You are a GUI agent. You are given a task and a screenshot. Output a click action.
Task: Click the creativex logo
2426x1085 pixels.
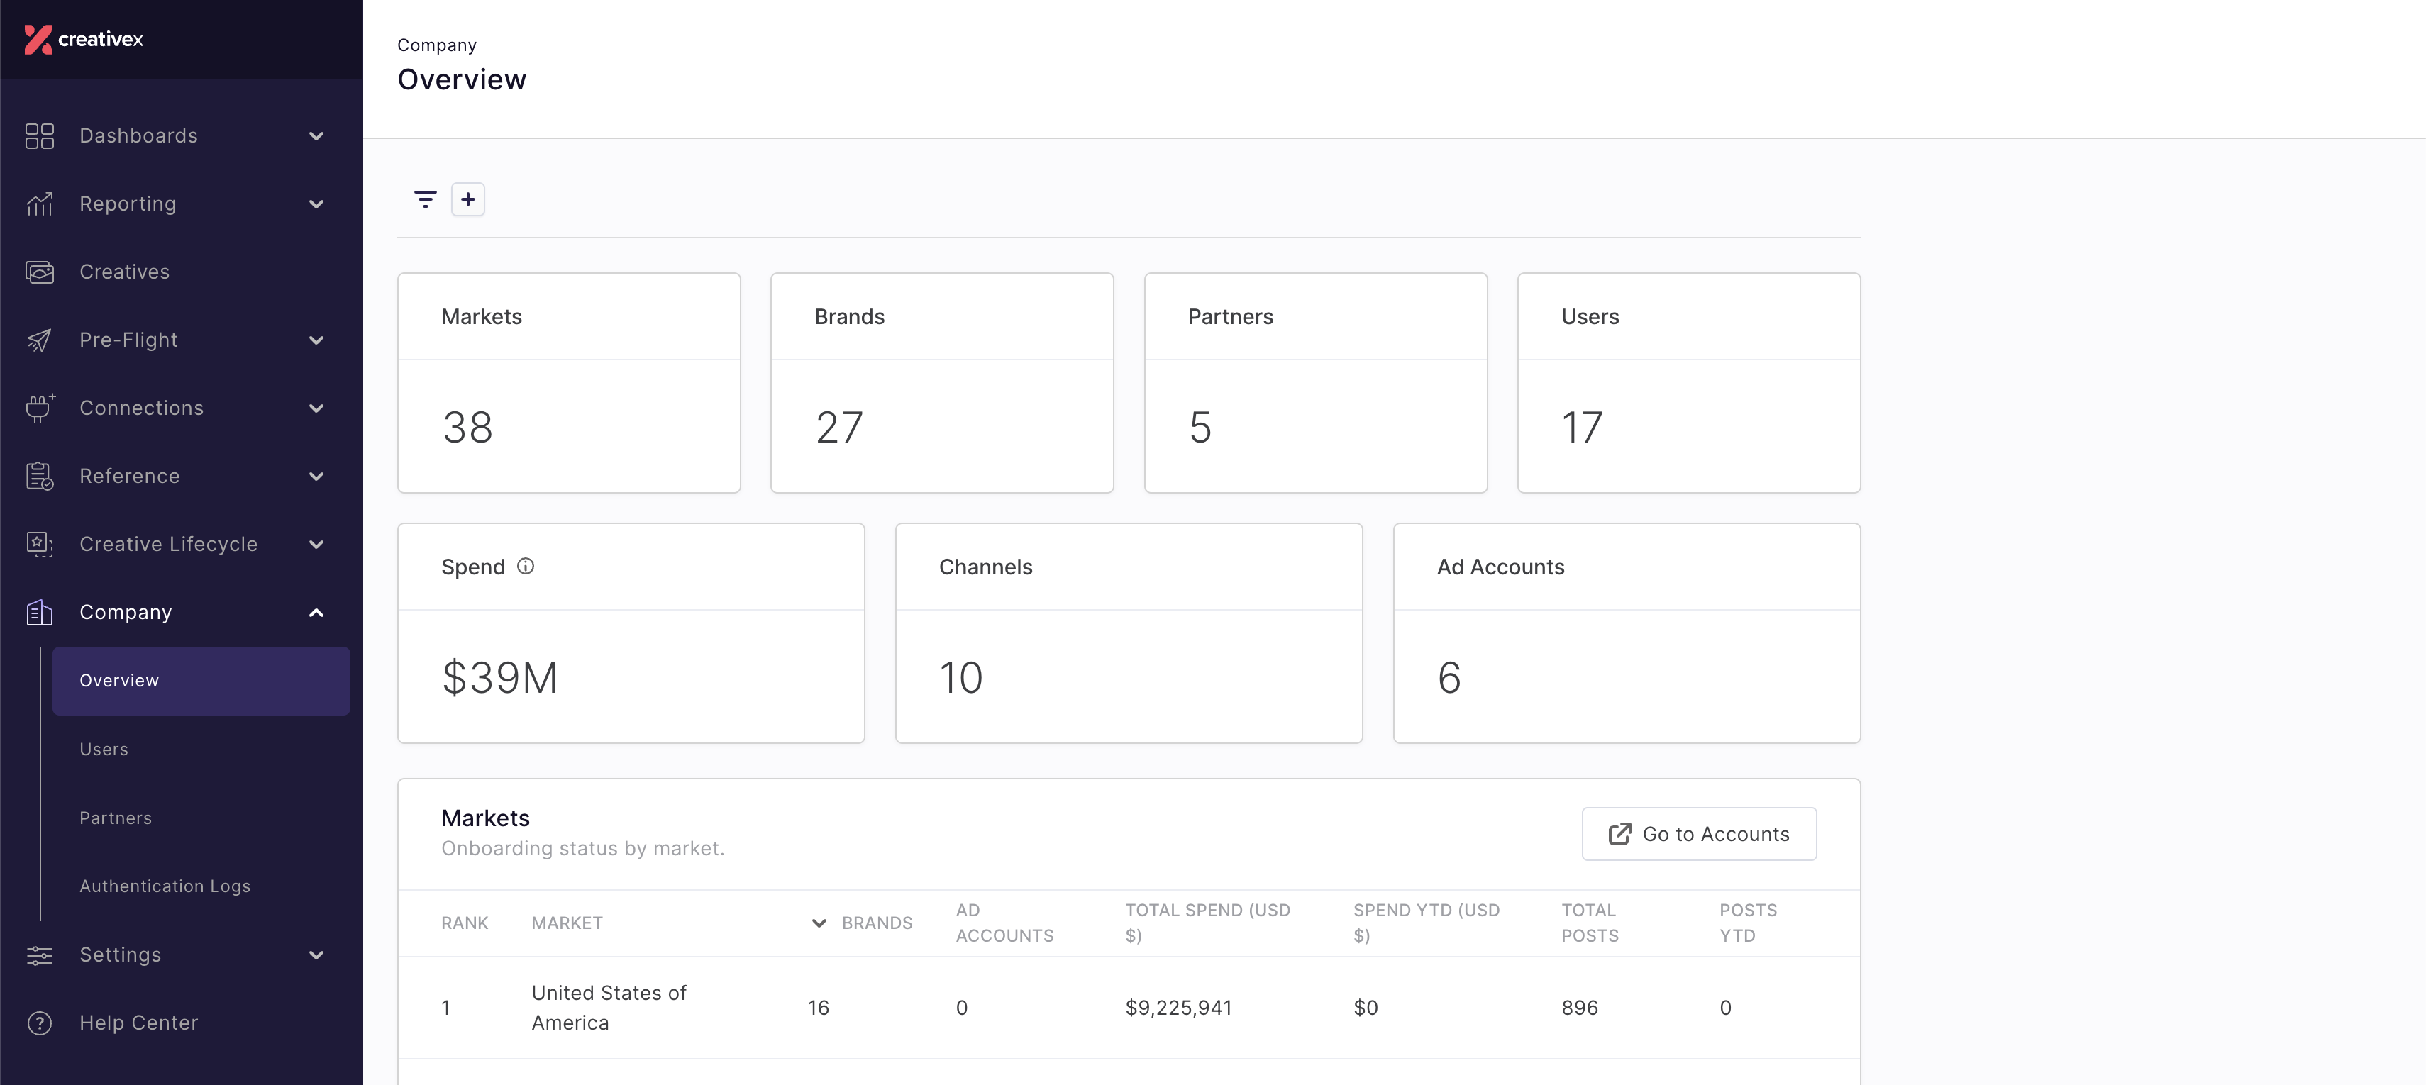(84, 38)
